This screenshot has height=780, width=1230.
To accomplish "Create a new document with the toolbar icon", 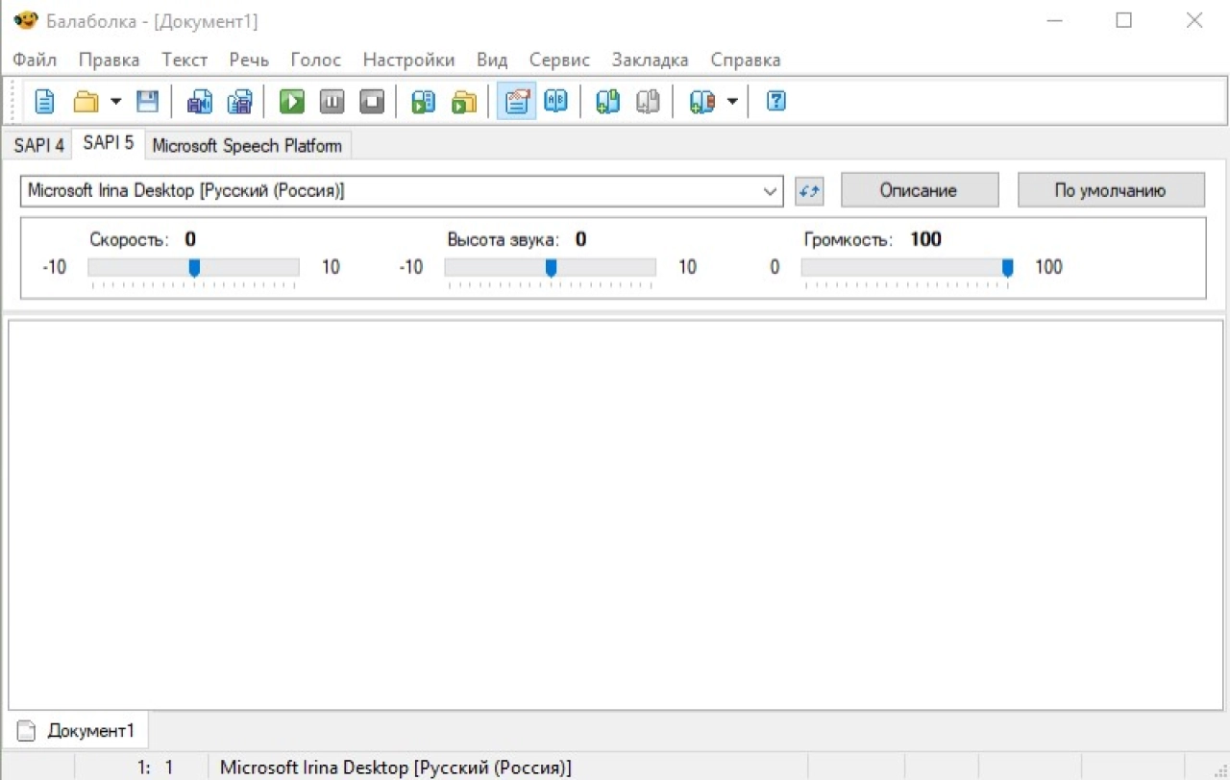I will click(45, 101).
